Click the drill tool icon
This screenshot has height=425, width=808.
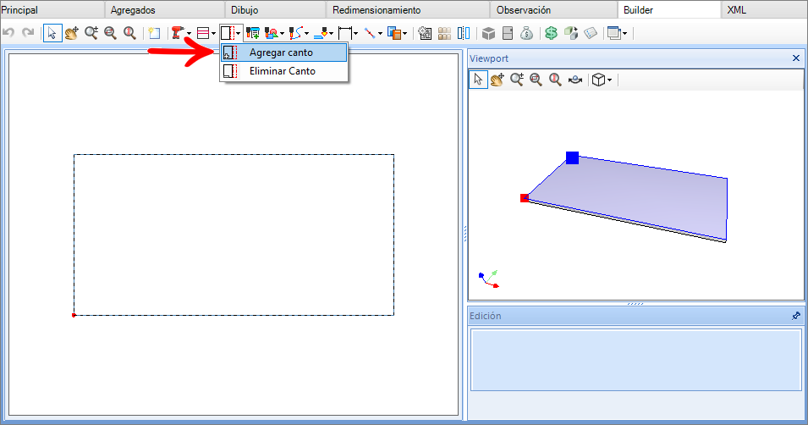tap(177, 34)
